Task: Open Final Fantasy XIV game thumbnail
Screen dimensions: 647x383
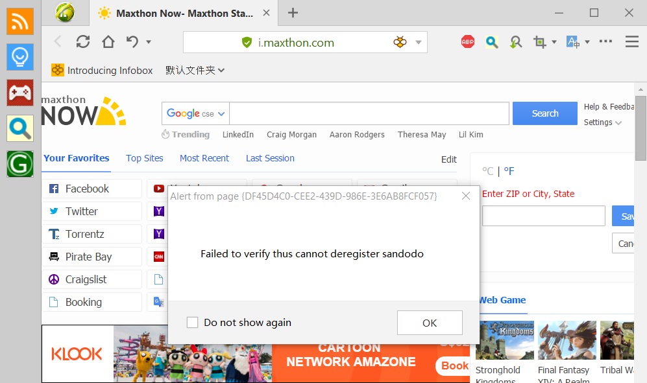Action: click(567, 340)
